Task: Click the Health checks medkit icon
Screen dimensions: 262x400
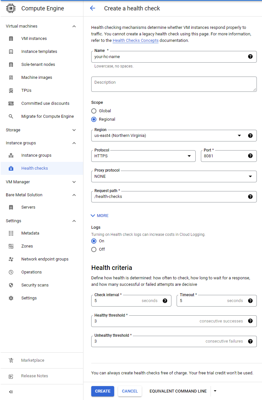Action: tap(11, 168)
